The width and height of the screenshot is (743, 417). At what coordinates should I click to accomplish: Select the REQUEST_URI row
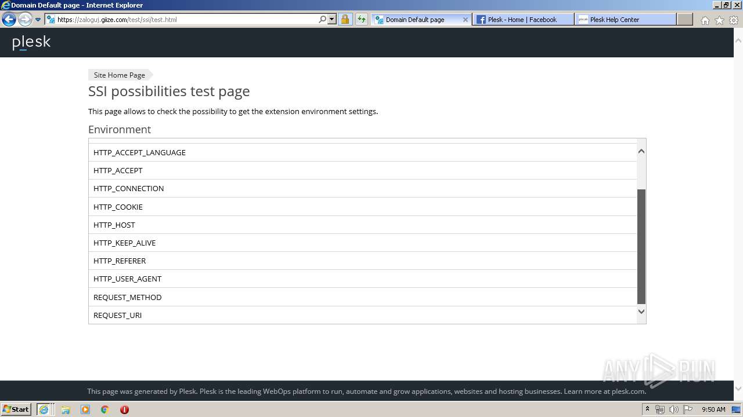(363, 315)
